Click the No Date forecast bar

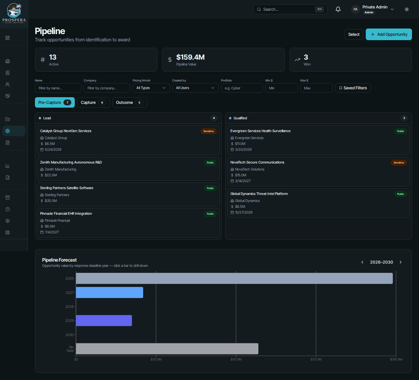click(x=167, y=349)
